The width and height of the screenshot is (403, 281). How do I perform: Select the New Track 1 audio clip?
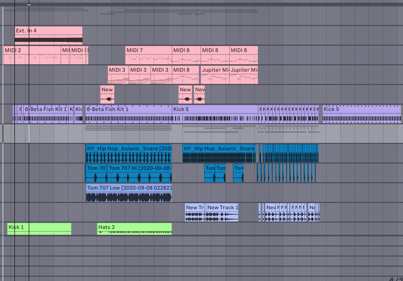[222, 212]
